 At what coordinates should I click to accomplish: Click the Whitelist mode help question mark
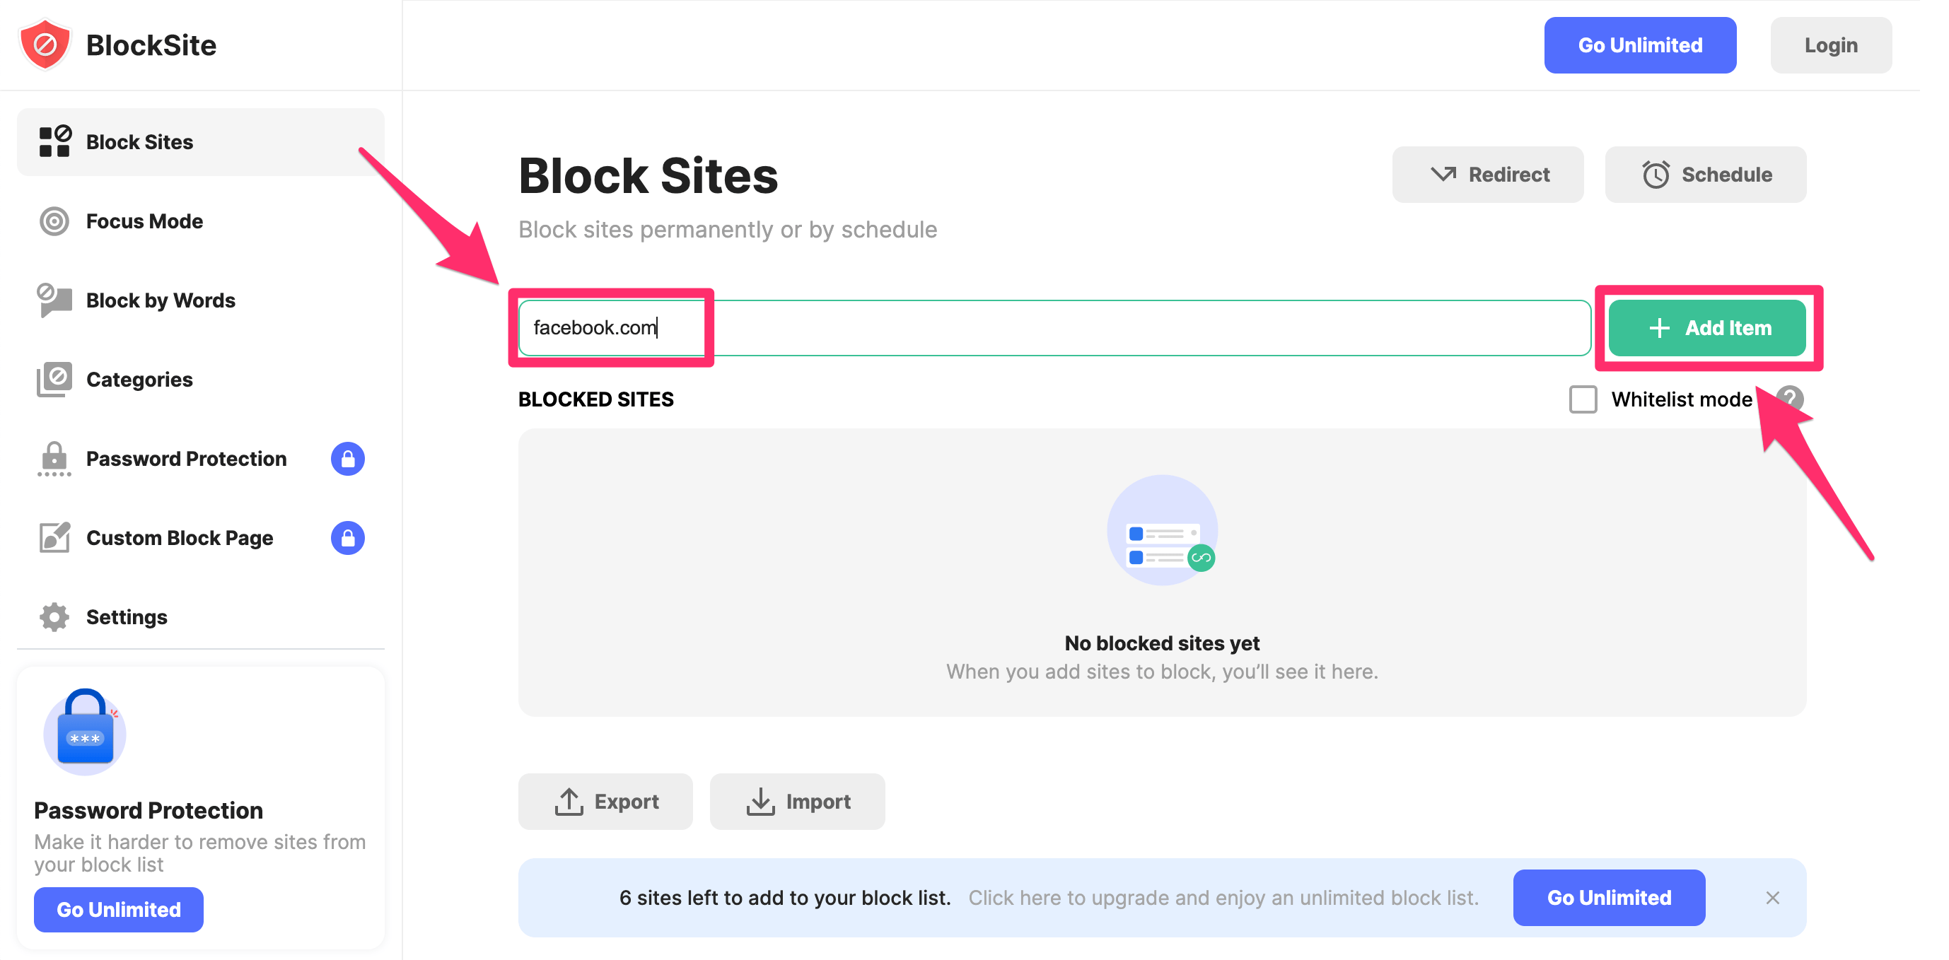[x=1789, y=399]
